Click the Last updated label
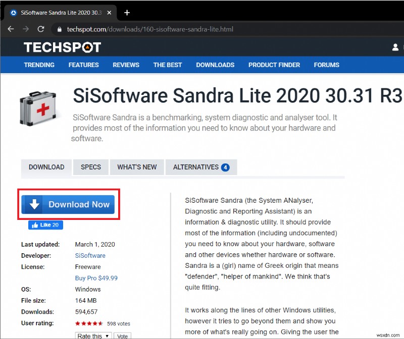Viewport: 404px width, 339px height. (x=40, y=244)
